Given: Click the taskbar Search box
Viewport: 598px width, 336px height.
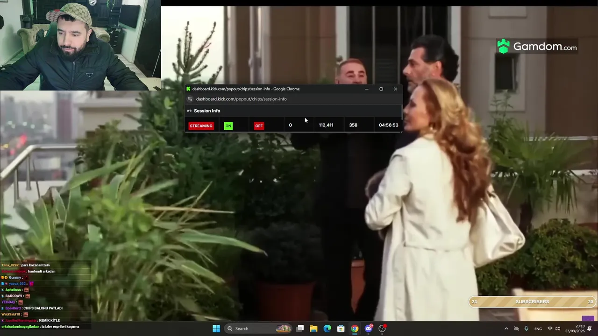Looking at the screenshot, I should tap(258, 329).
